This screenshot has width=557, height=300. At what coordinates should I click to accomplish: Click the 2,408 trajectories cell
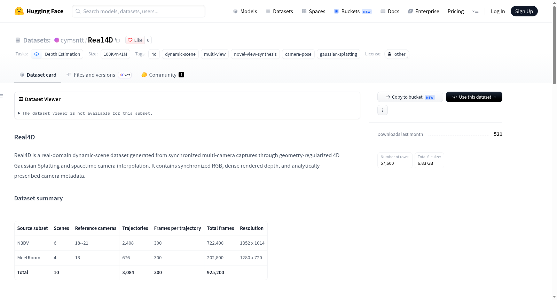coord(135,243)
